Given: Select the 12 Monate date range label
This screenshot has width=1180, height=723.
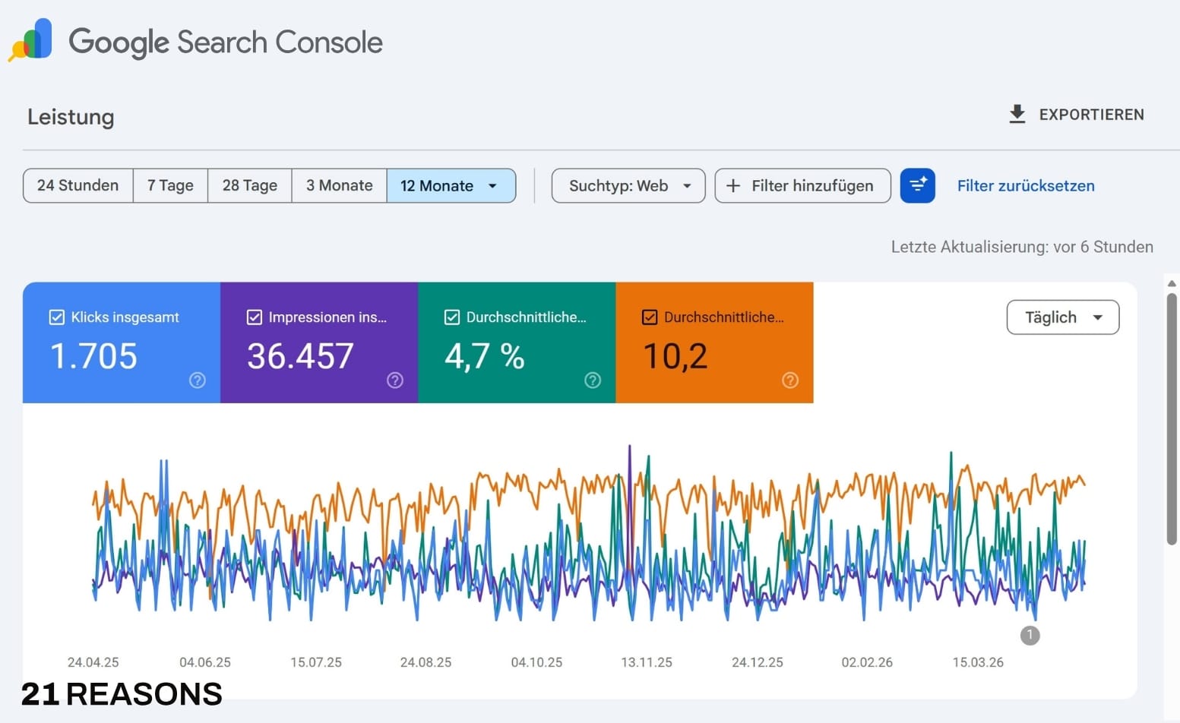Looking at the screenshot, I should pos(437,186).
